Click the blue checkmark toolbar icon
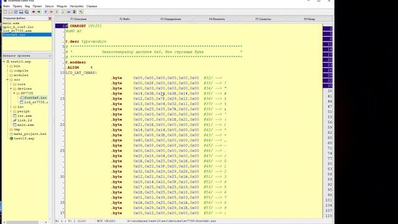Viewport: 398px width, 224px height. tap(69, 12)
